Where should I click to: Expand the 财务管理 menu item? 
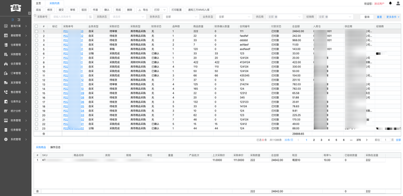(x=16, y=120)
